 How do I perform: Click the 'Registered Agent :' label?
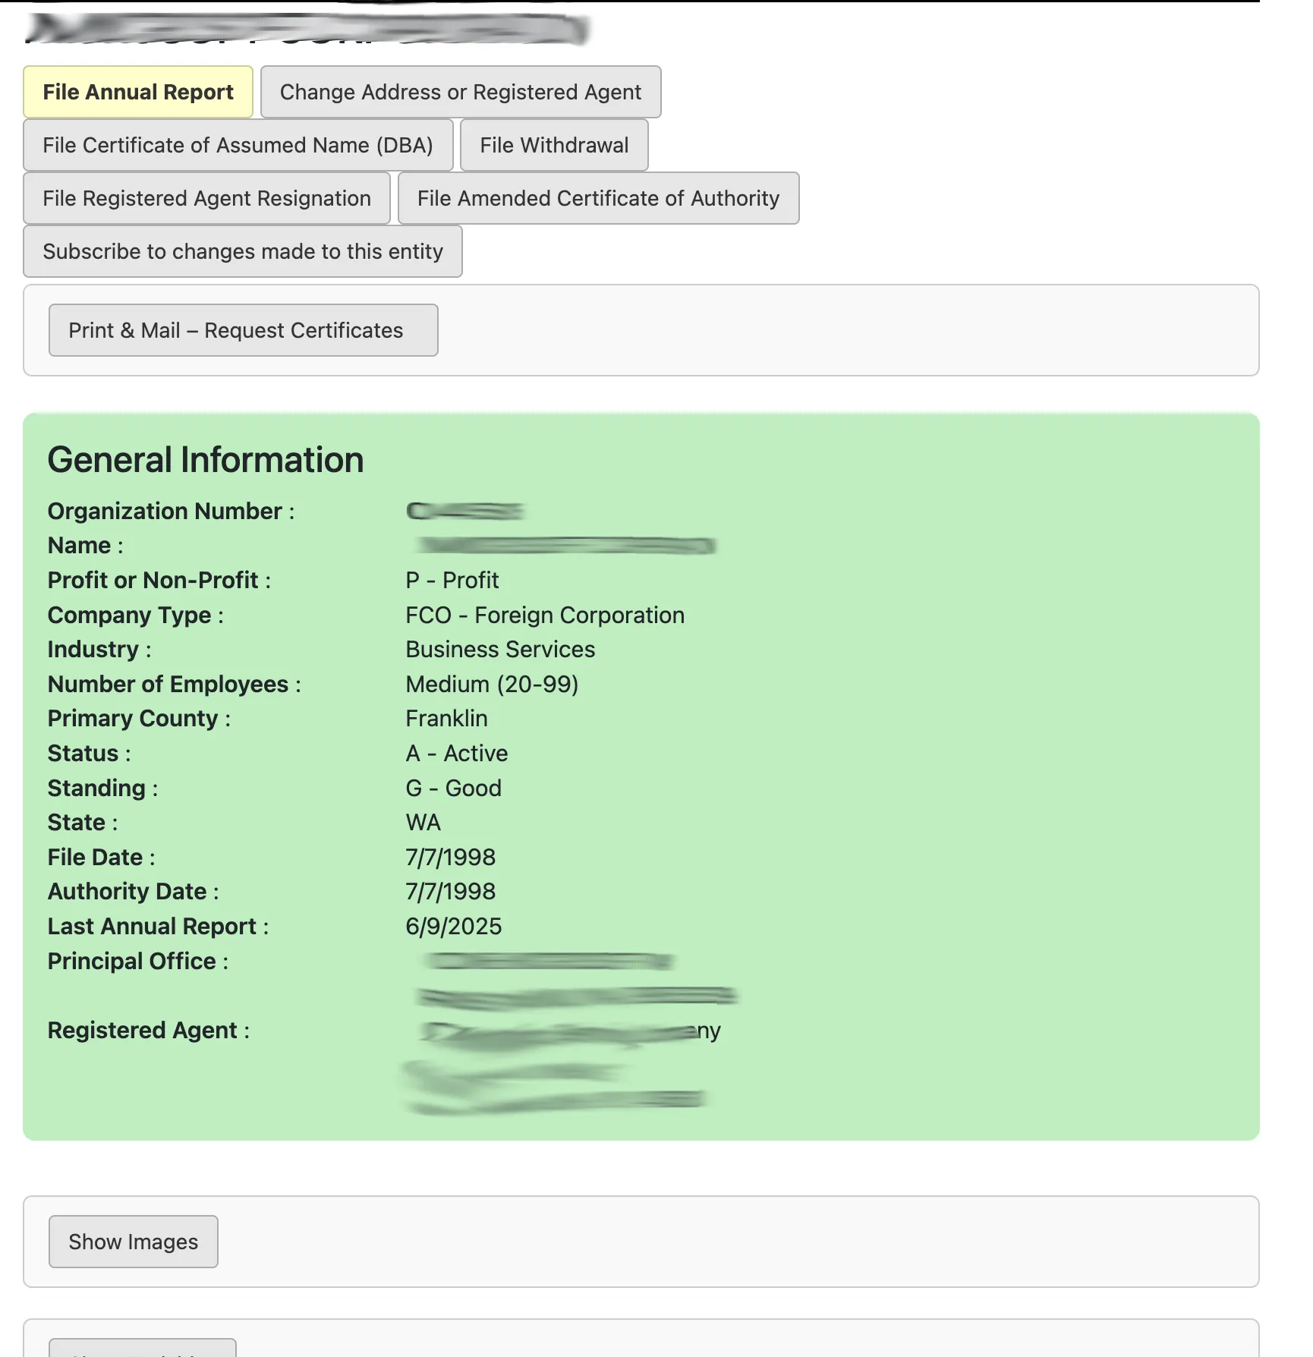click(149, 1030)
